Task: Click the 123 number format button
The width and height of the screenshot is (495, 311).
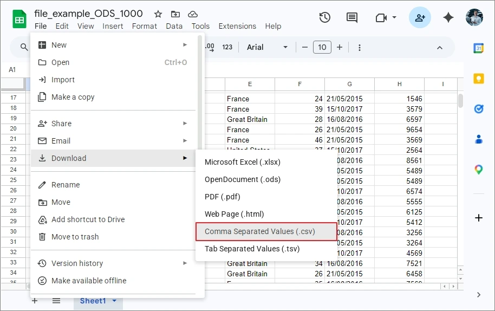Action: (227, 47)
